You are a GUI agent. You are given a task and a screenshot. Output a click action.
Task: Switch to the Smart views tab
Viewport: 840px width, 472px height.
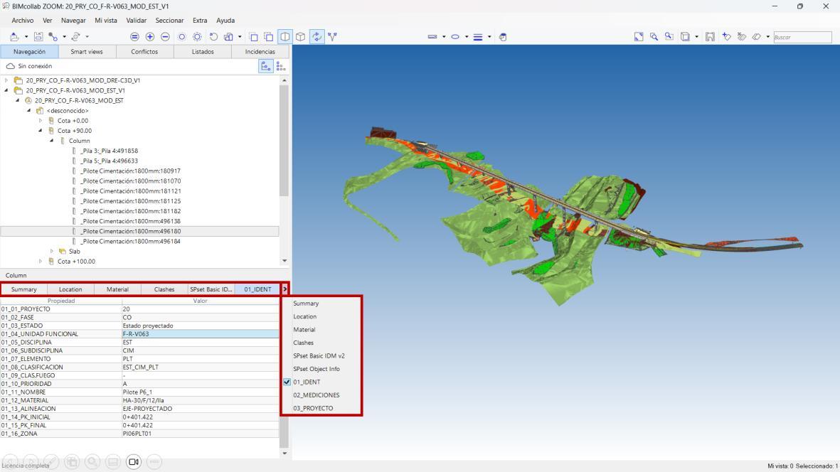tap(86, 52)
